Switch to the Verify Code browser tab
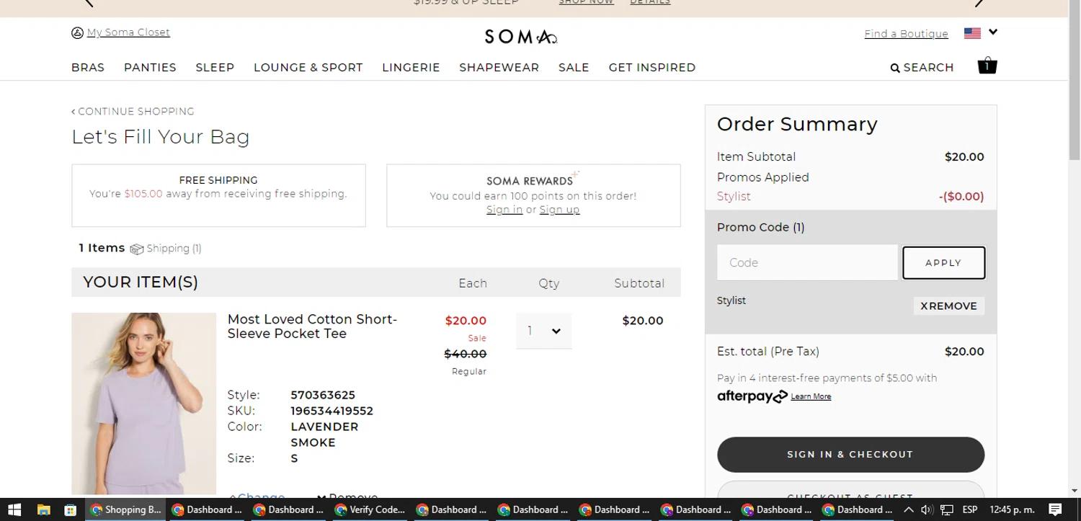 click(370, 509)
